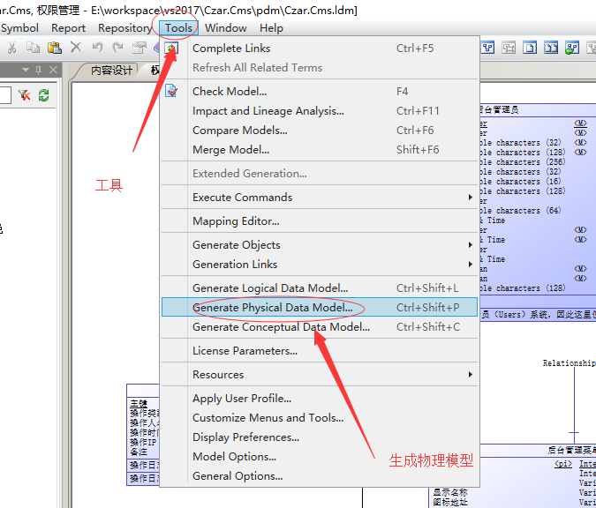Image resolution: width=596 pixels, height=508 pixels.
Task: Click the Redo arrow icon
Action: (117, 47)
